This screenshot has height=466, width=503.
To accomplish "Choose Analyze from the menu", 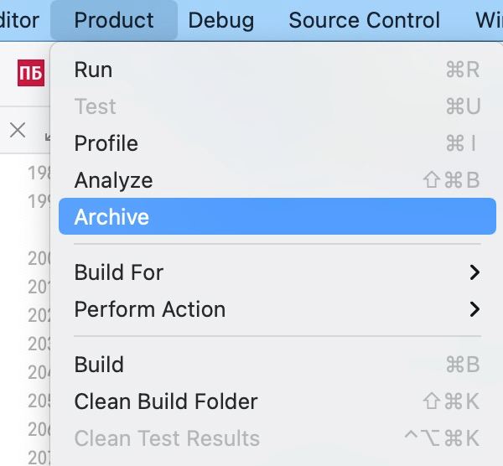I will tap(277, 180).
